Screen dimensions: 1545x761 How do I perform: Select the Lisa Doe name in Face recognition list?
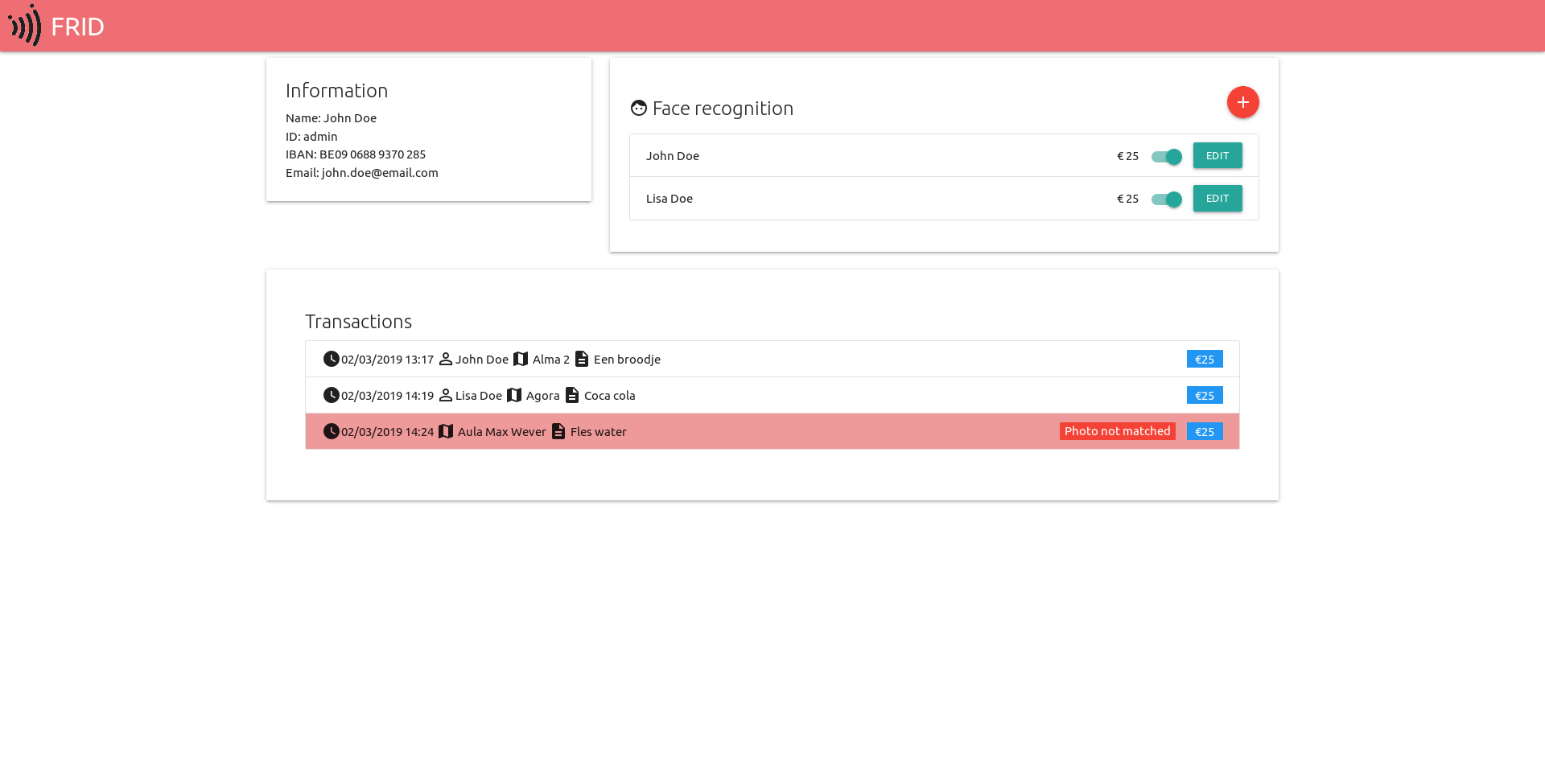[x=669, y=199]
